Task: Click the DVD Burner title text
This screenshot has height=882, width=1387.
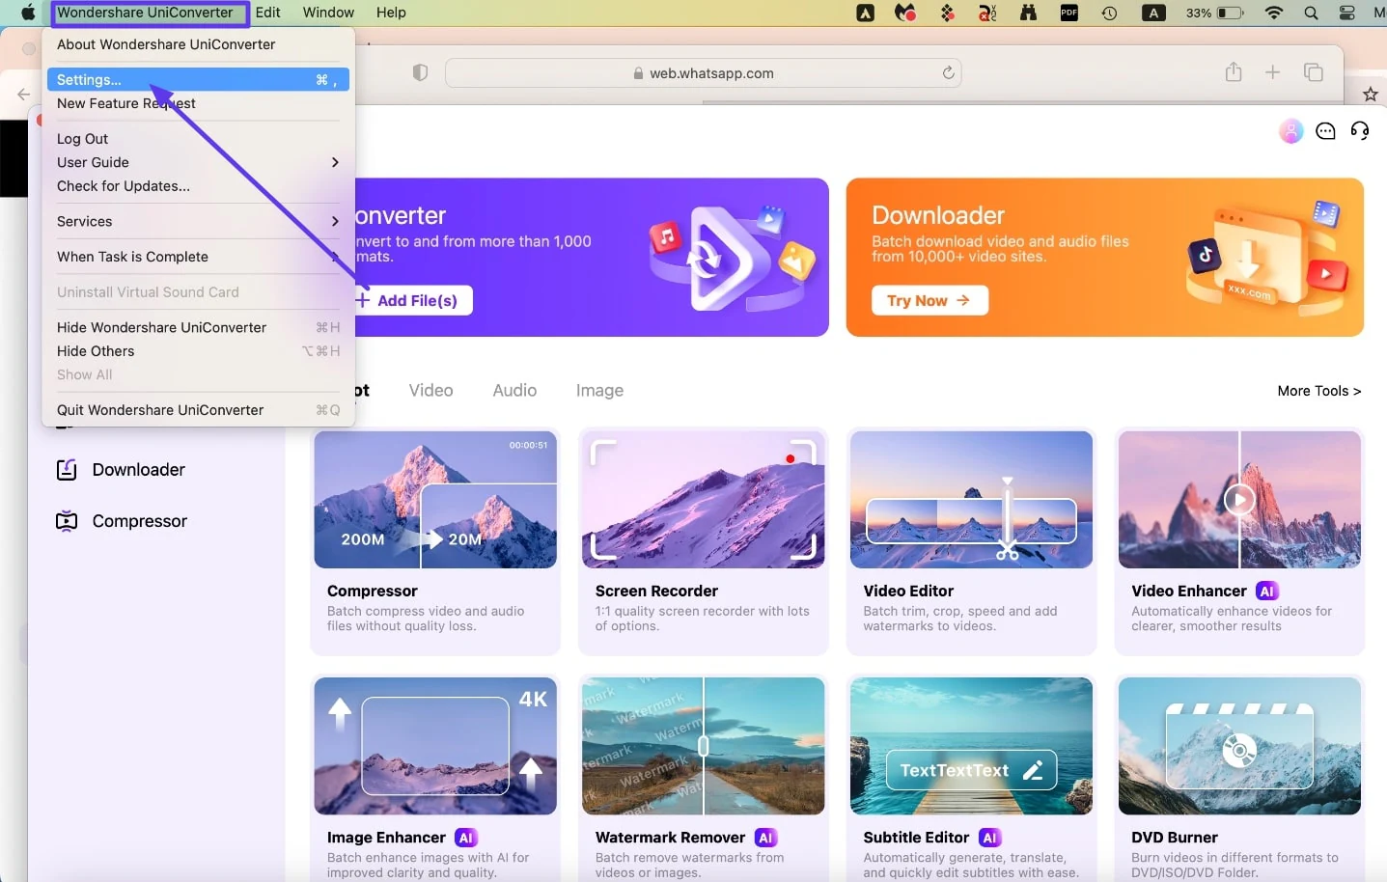Action: coord(1175,838)
